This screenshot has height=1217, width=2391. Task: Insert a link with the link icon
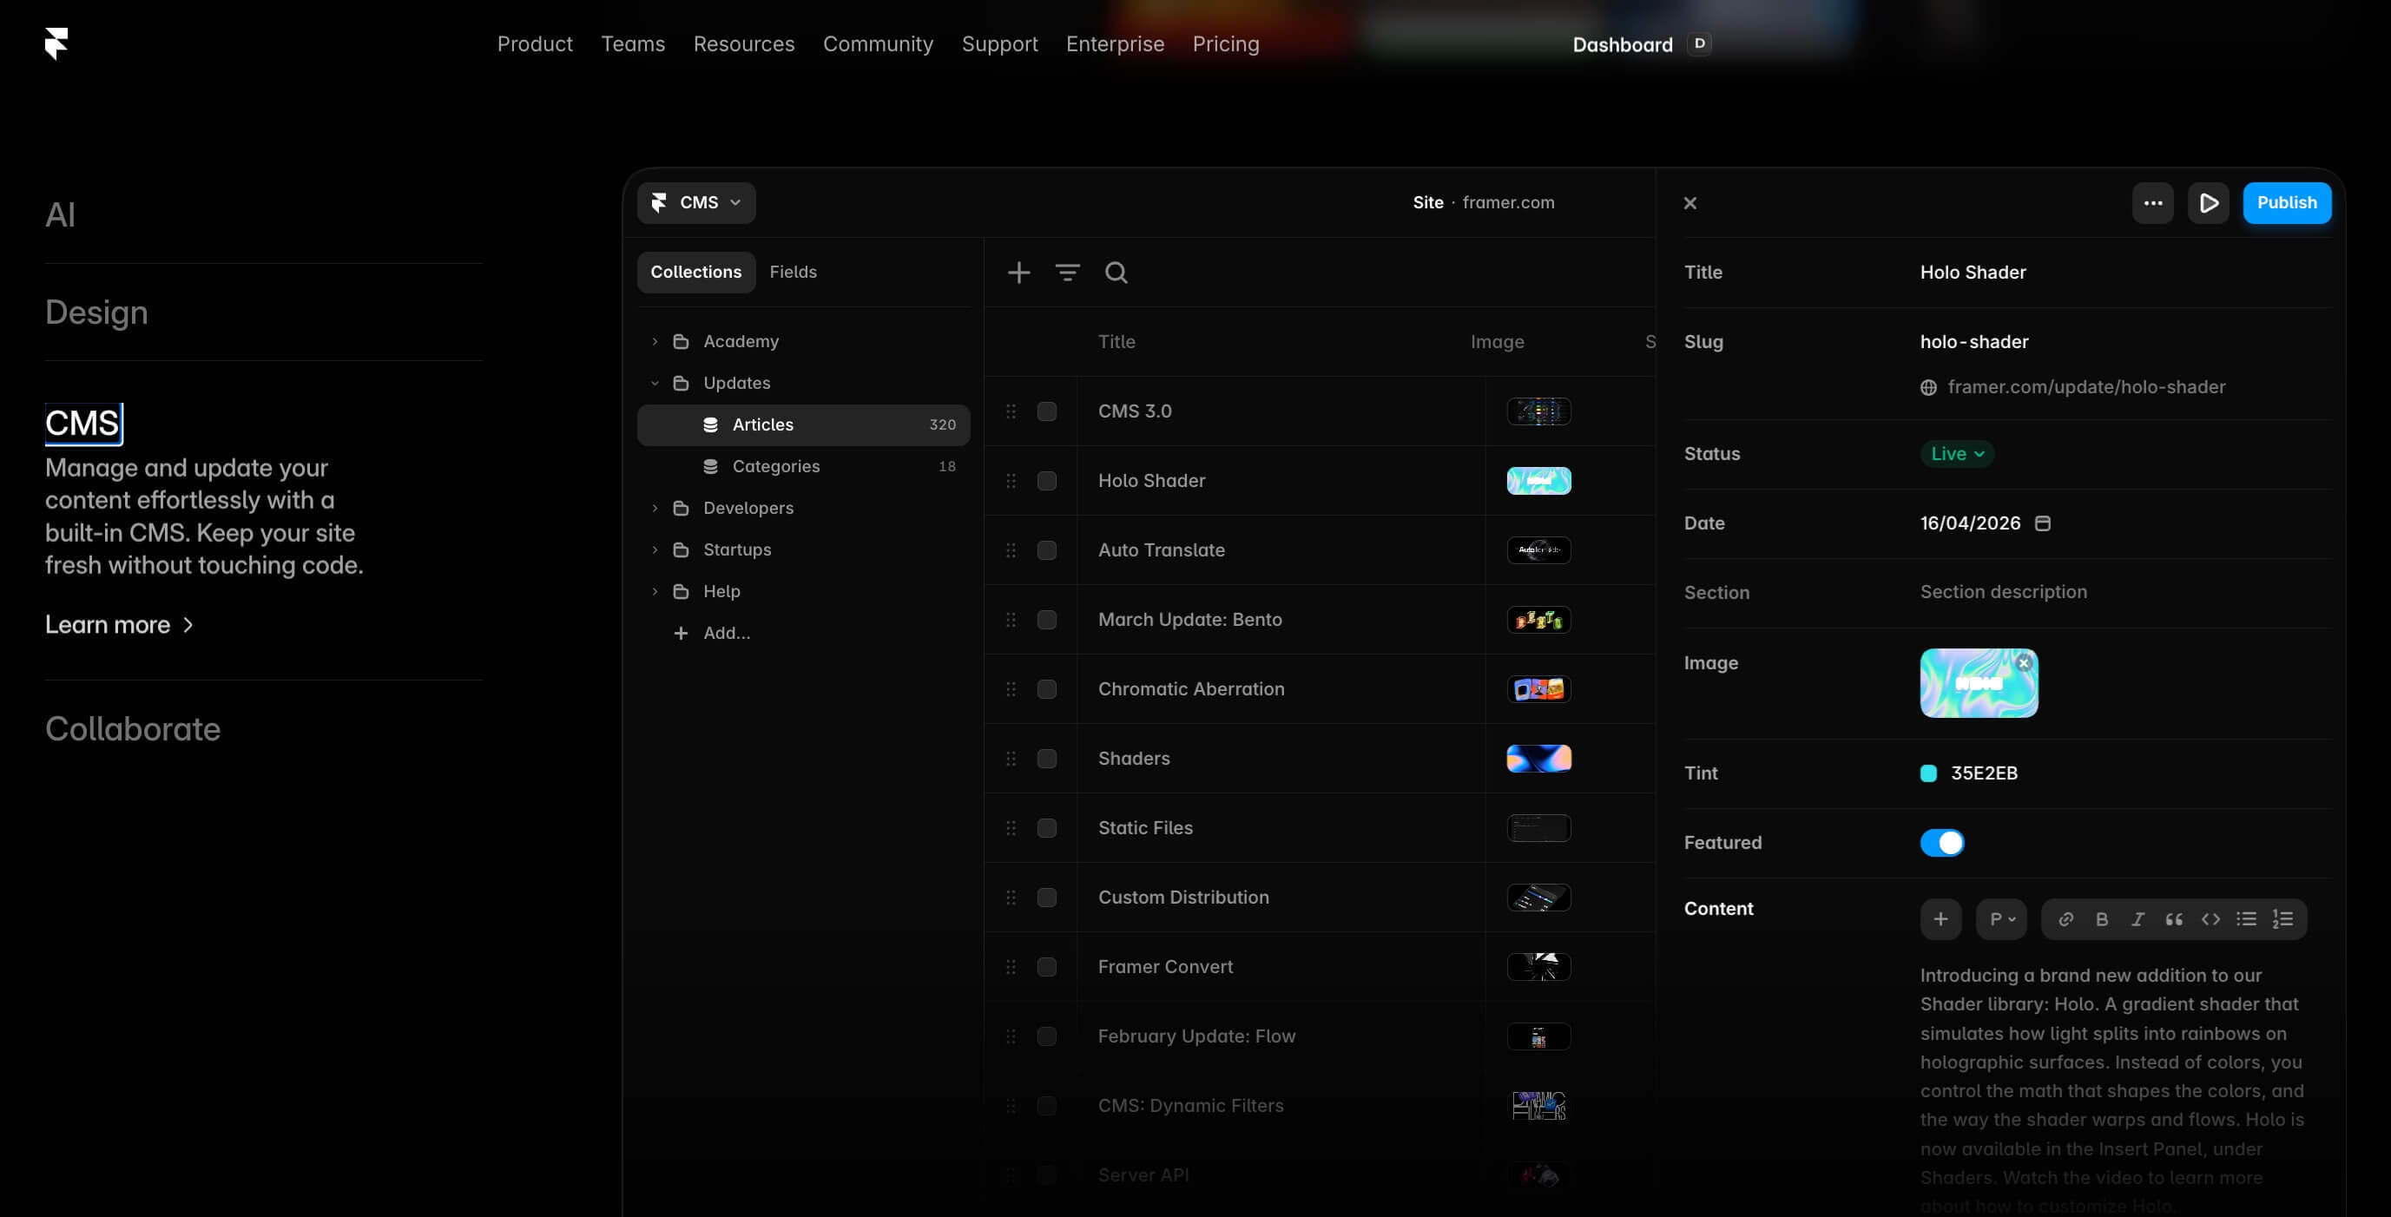tap(2065, 919)
